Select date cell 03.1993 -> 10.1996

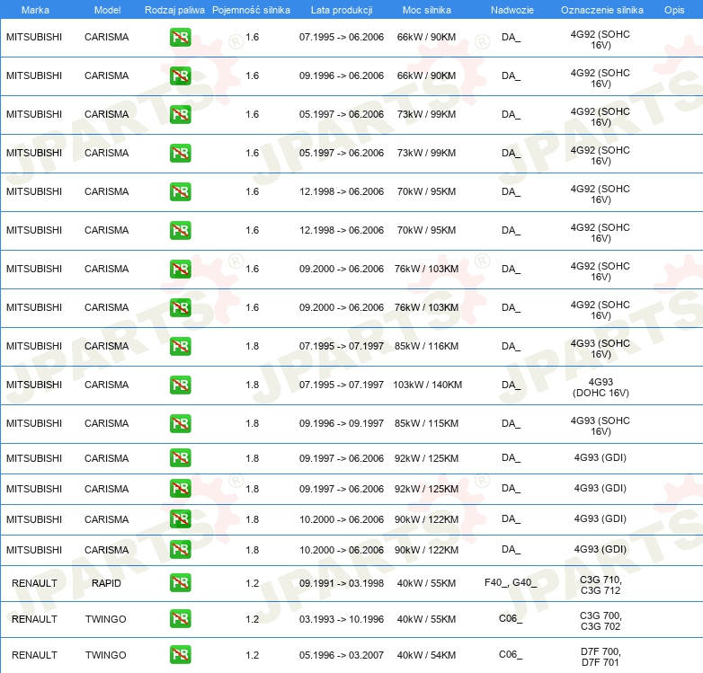(x=342, y=619)
